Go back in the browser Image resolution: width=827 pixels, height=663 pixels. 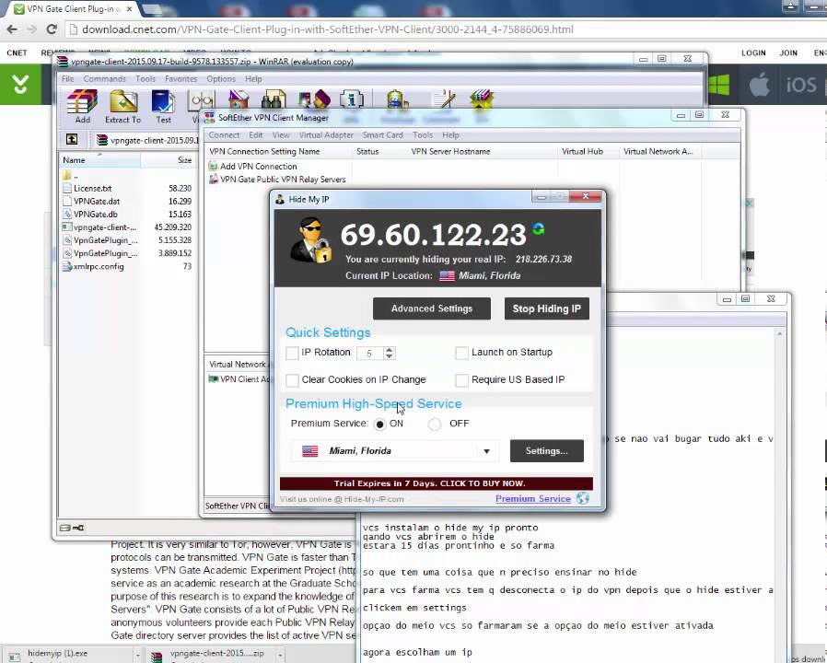tap(12, 29)
